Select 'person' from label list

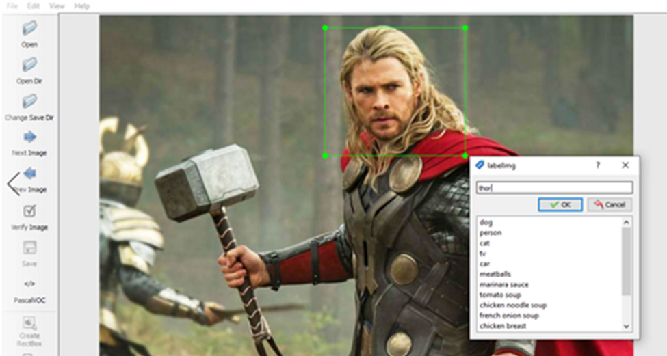click(x=491, y=233)
